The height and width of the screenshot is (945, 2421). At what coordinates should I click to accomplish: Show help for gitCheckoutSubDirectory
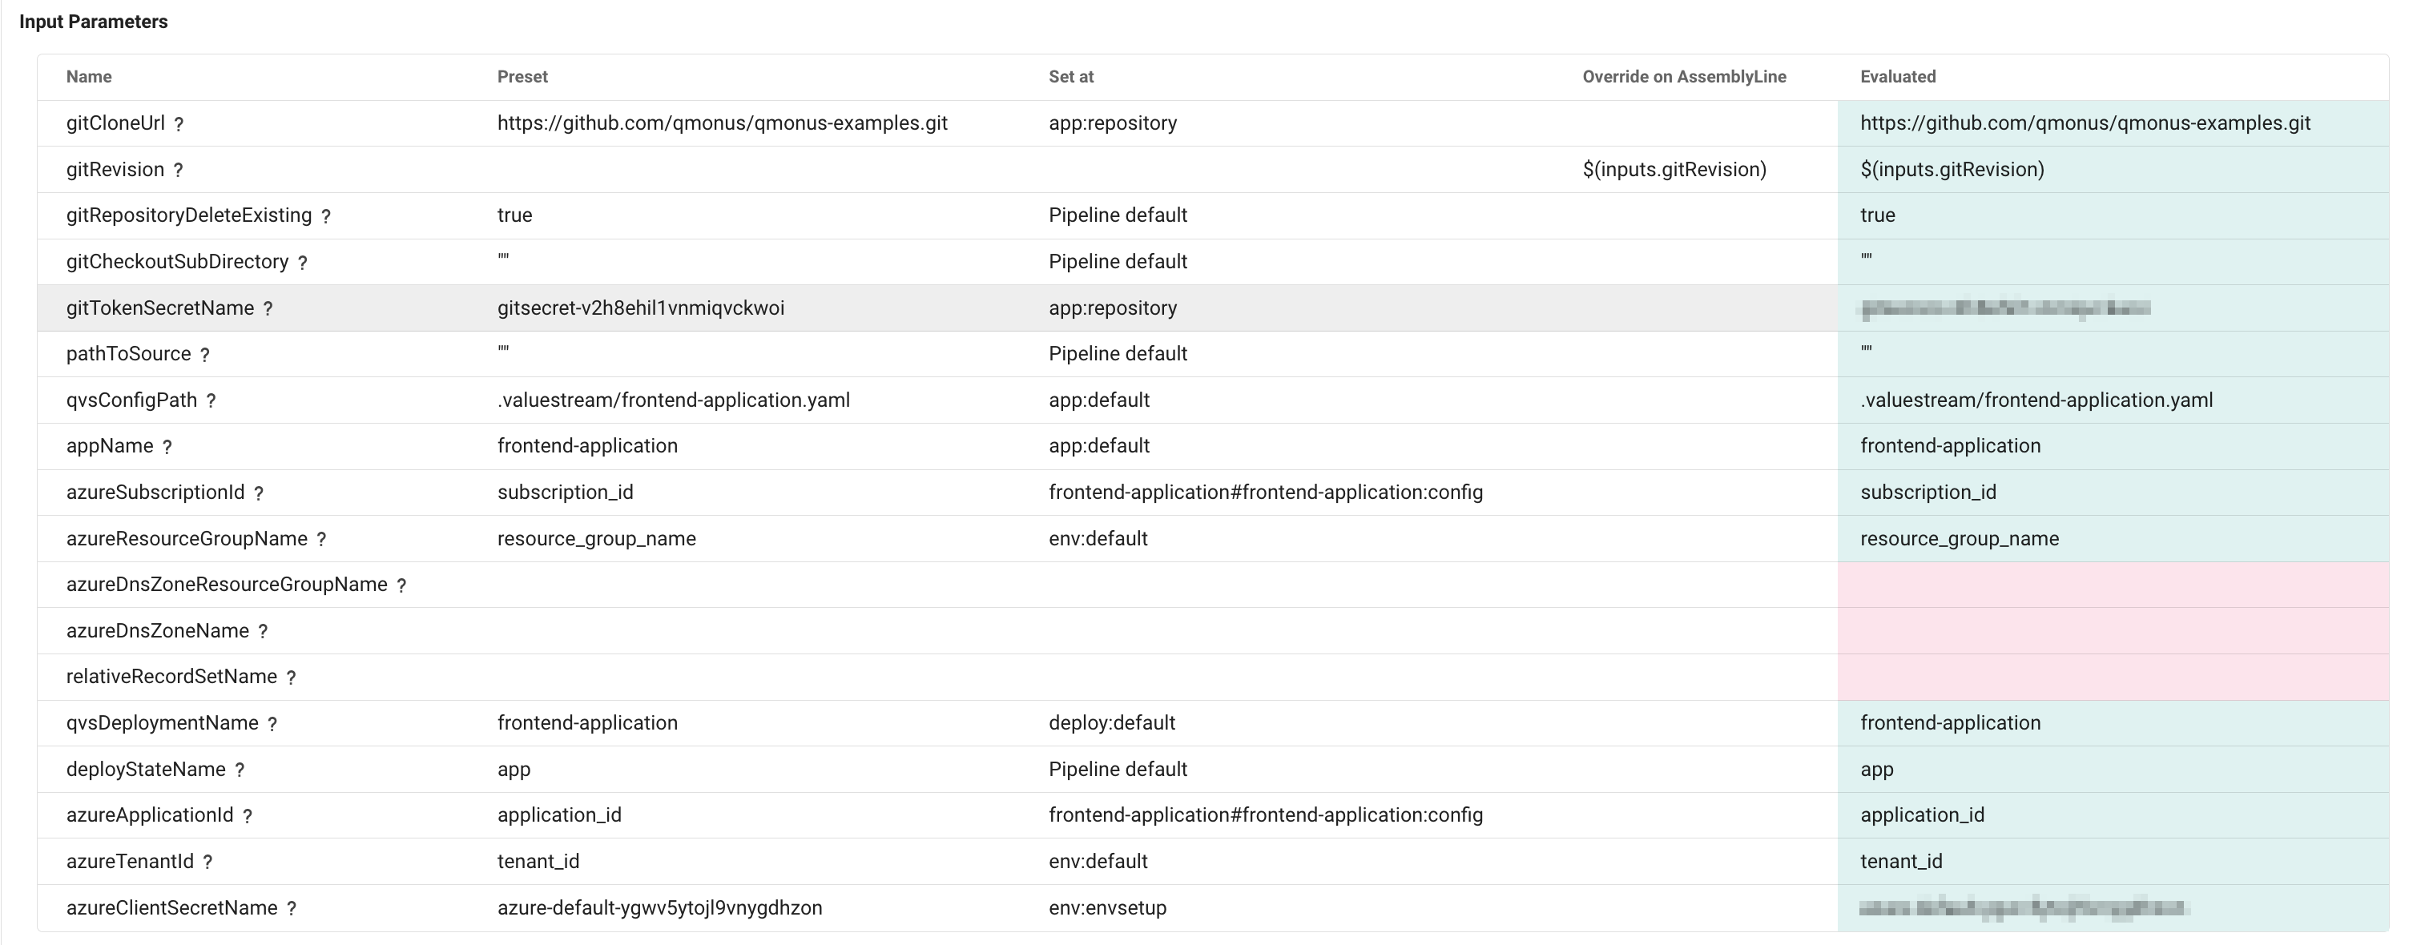click(302, 263)
